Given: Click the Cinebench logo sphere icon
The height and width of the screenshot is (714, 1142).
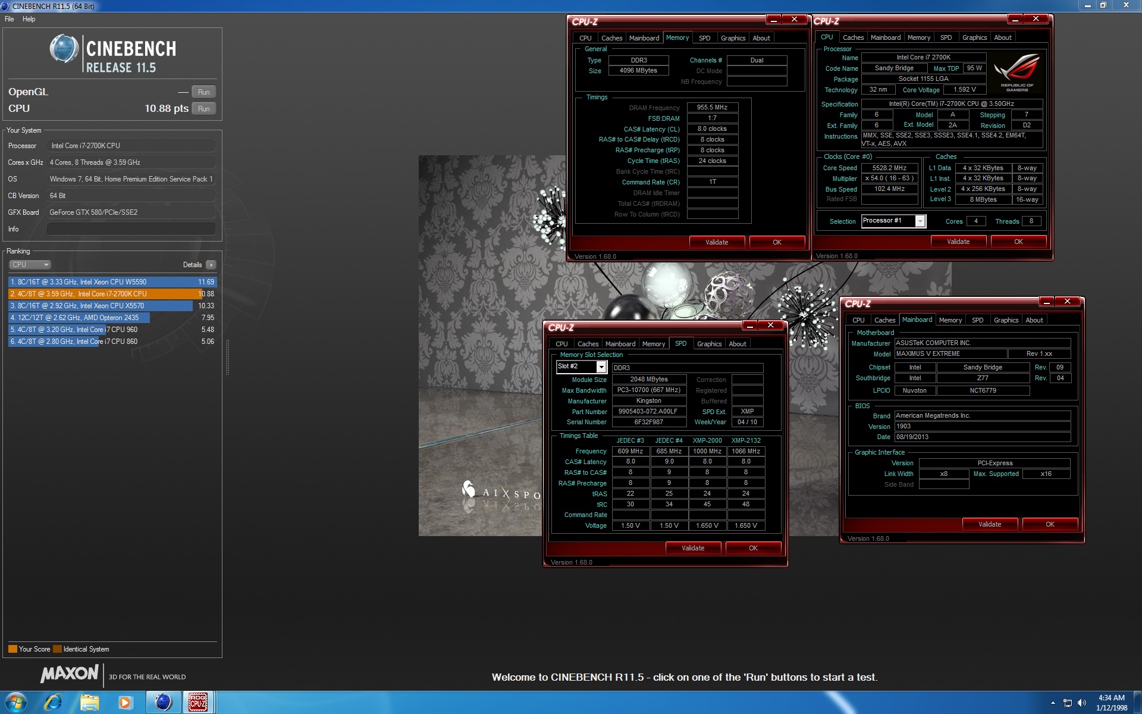Looking at the screenshot, I should pyautogui.click(x=64, y=49).
